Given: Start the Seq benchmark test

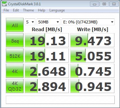Looking at the screenshot, I should click(x=15, y=40).
